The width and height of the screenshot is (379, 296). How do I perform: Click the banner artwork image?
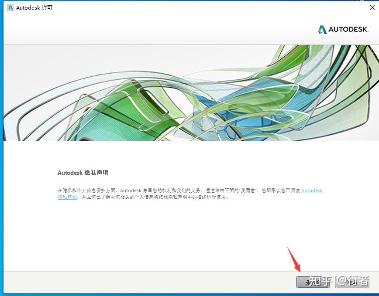(189, 92)
